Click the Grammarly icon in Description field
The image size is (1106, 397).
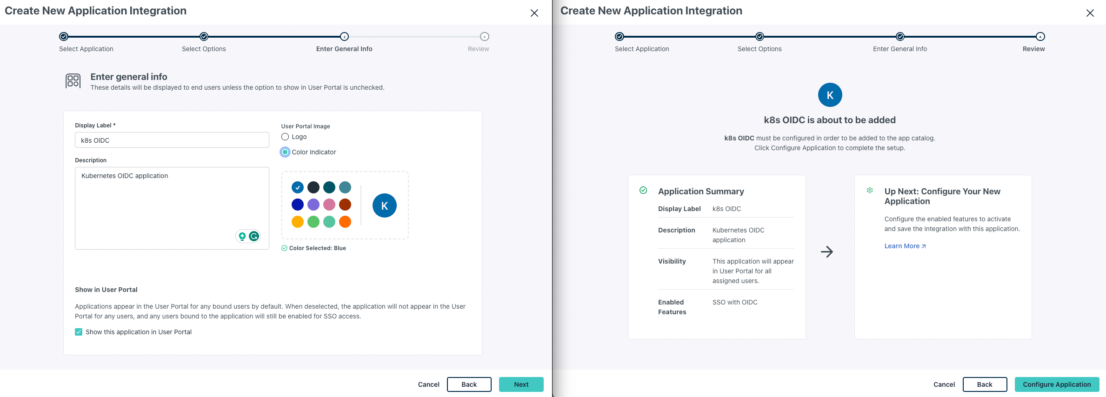point(254,236)
